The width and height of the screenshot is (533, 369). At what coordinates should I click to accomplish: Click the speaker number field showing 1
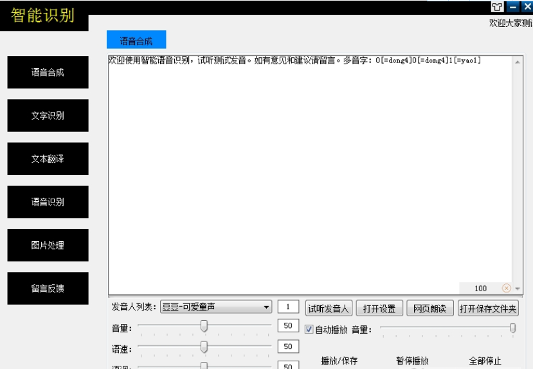[288, 307]
